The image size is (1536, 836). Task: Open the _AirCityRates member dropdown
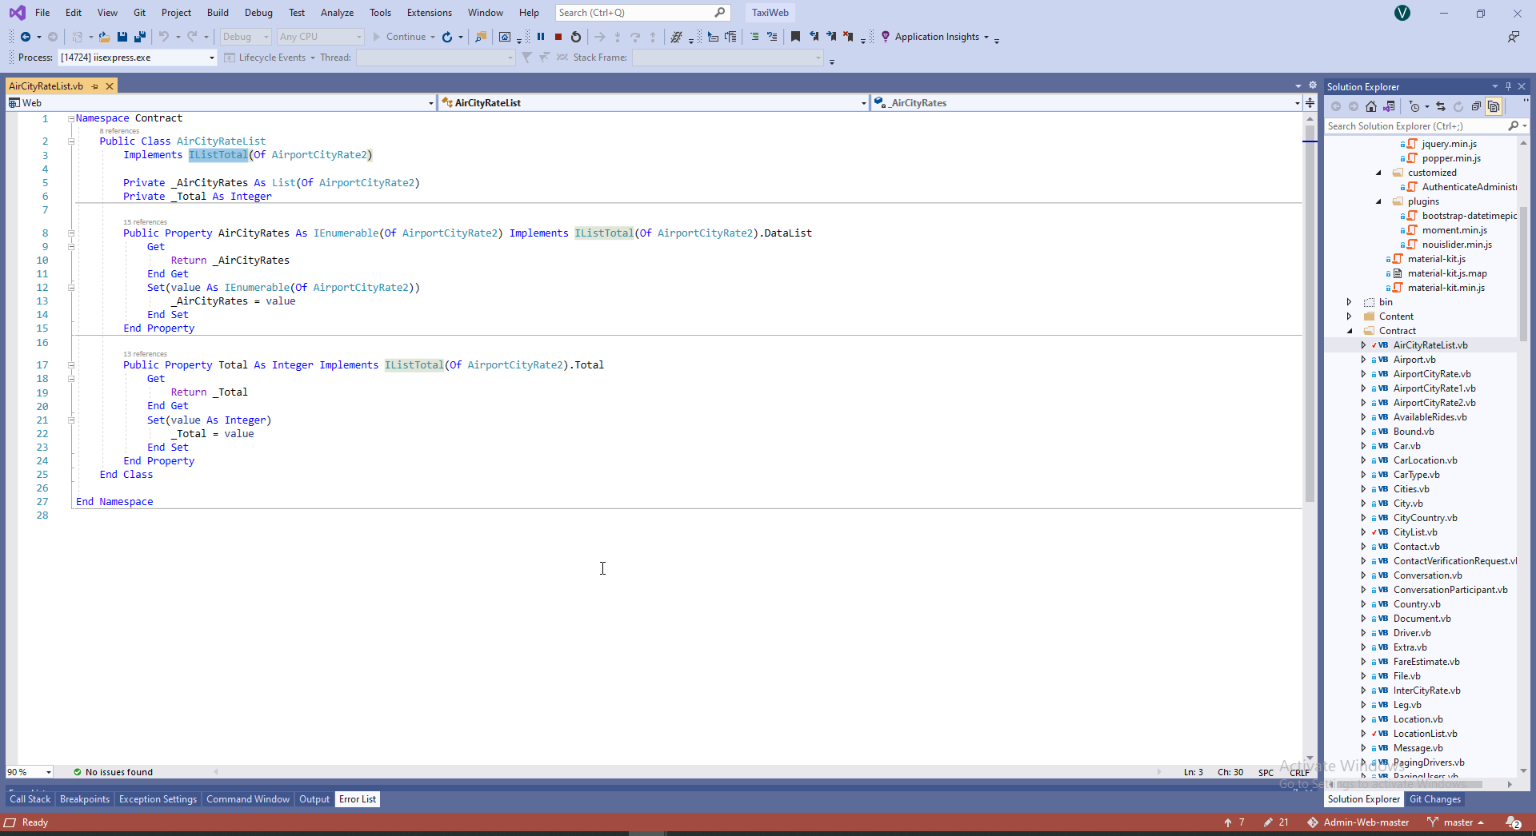coord(1297,103)
